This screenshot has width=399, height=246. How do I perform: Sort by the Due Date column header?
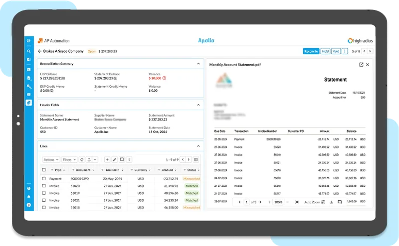(113, 170)
